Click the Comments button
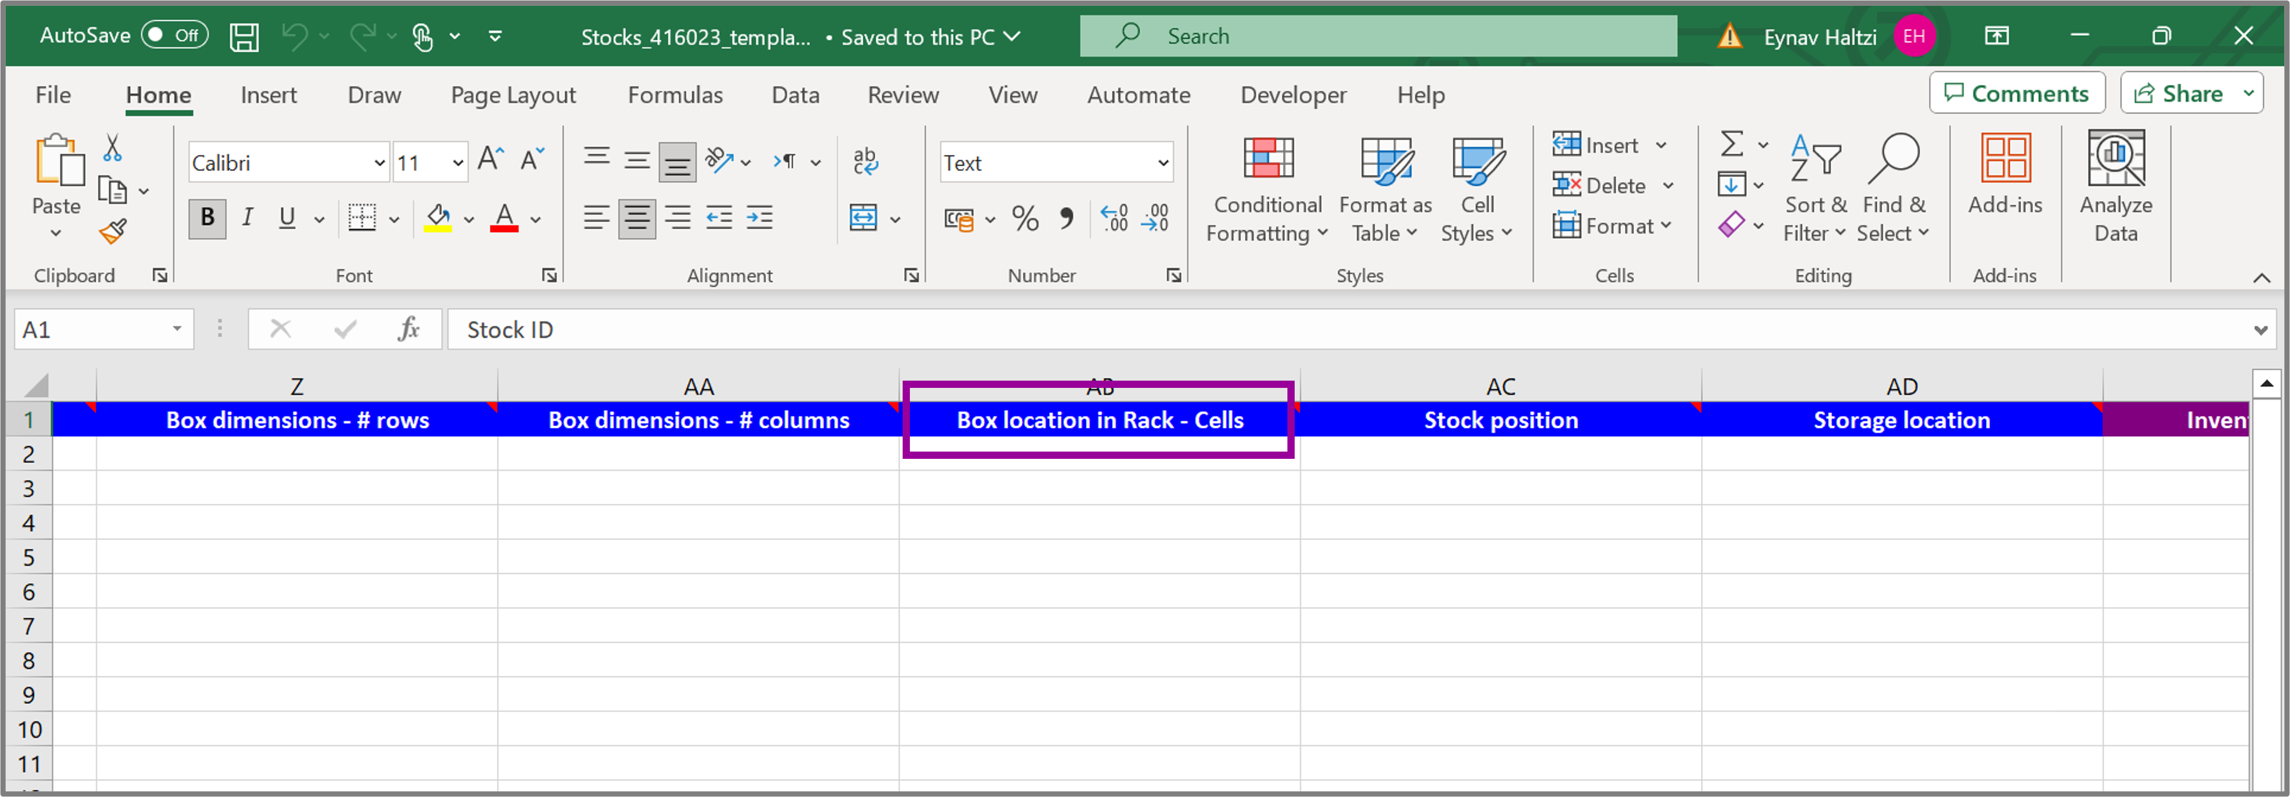 click(x=2016, y=93)
